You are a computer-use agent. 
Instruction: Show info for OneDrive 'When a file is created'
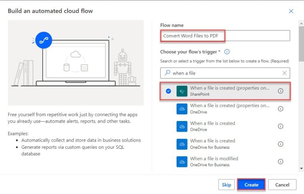point(280,126)
